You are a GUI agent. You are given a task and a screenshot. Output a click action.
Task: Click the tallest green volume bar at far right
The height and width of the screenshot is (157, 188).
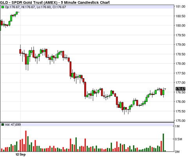(x=163, y=143)
